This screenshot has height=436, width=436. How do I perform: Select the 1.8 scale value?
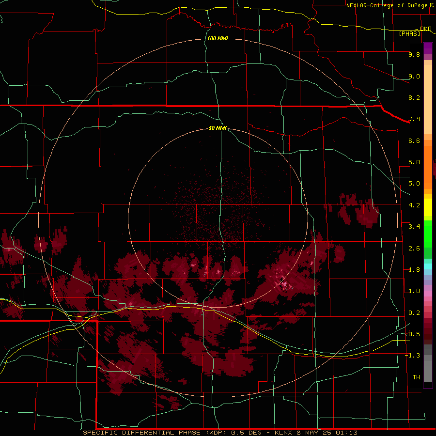[414, 270]
